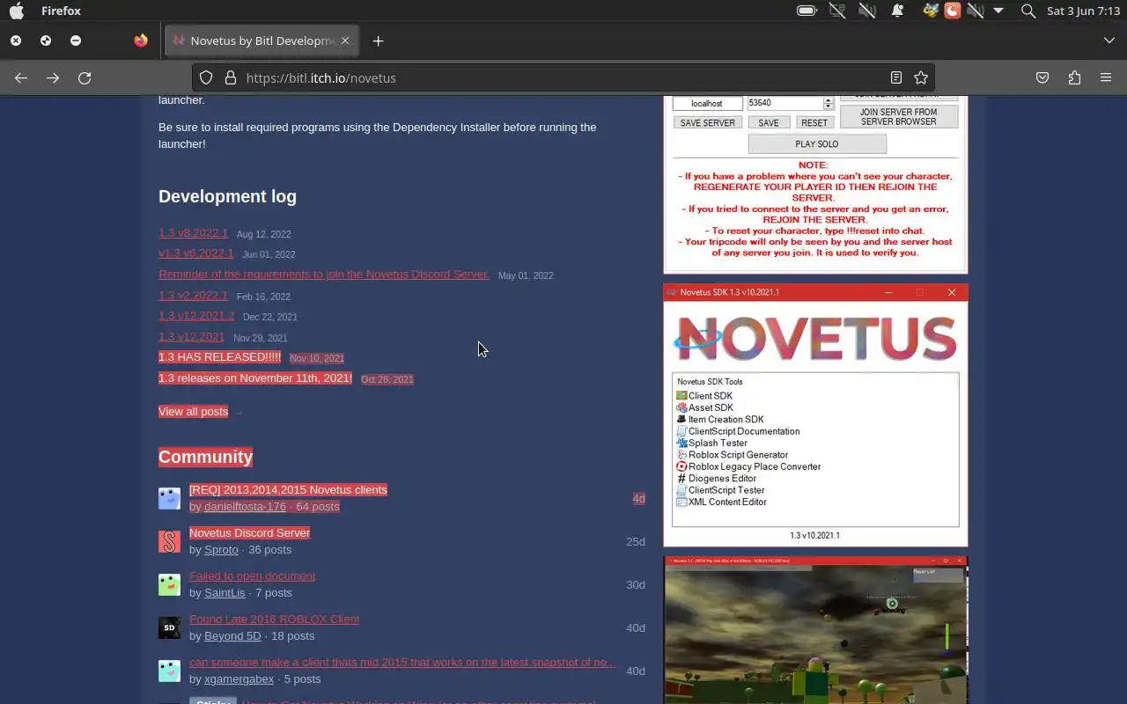Image resolution: width=1127 pixels, height=704 pixels.
Task: Click Beyond 5D's black avatar icon
Action: click(x=169, y=627)
